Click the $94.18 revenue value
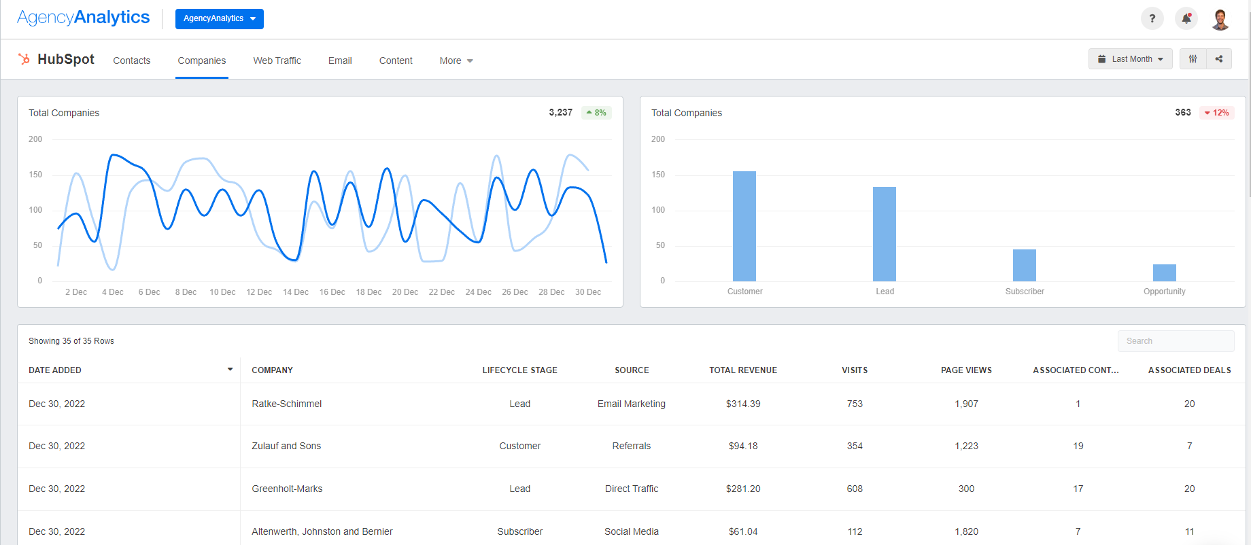The height and width of the screenshot is (545, 1251). tap(743, 446)
